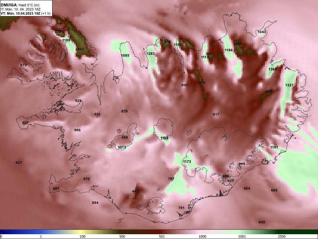
Task: Select the map value 664
Action: click(247, 188)
